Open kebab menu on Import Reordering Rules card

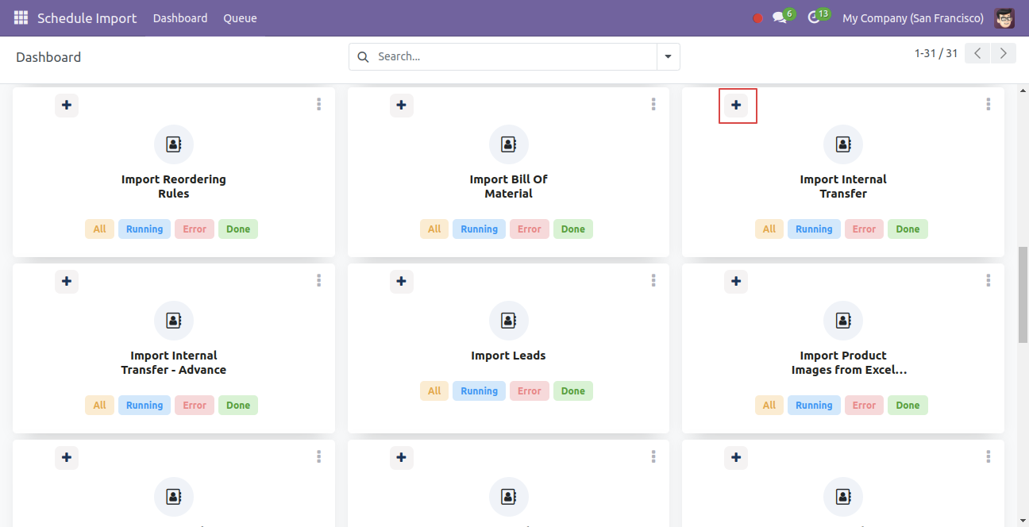coord(318,104)
